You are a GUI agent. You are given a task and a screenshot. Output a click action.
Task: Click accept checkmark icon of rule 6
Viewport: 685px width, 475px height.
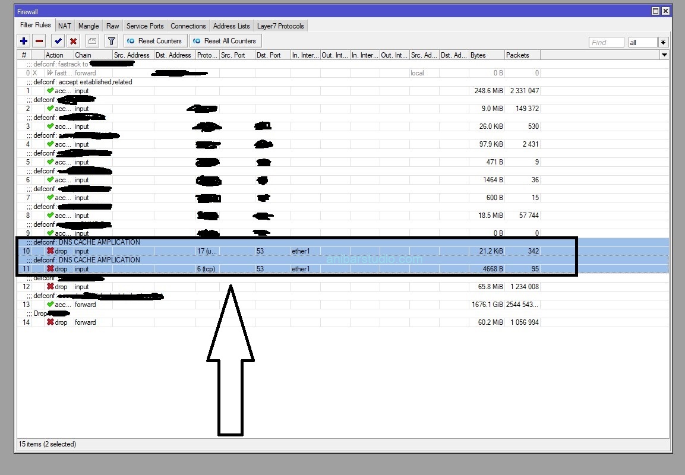(x=50, y=179)
